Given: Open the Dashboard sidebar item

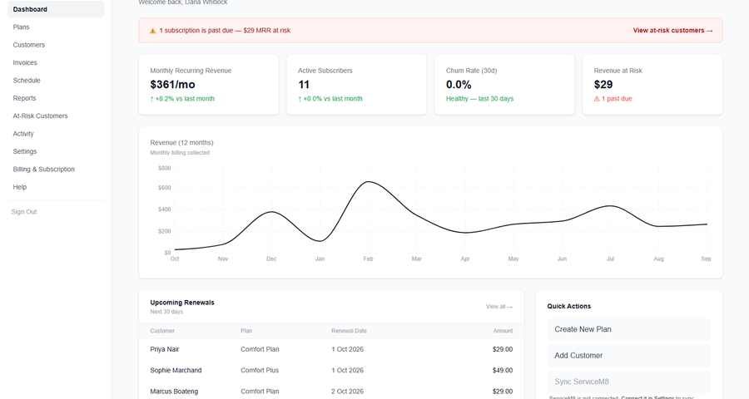Looking at the screenshot, I should (x=56, y=9).
